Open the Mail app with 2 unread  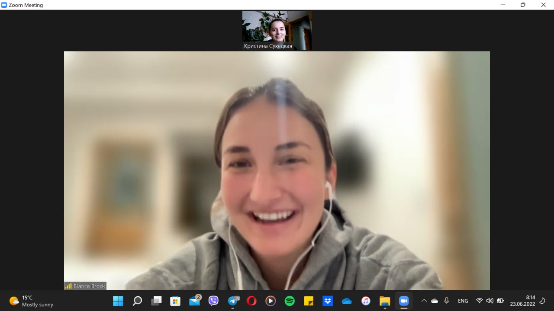click(x=195, y=301)
